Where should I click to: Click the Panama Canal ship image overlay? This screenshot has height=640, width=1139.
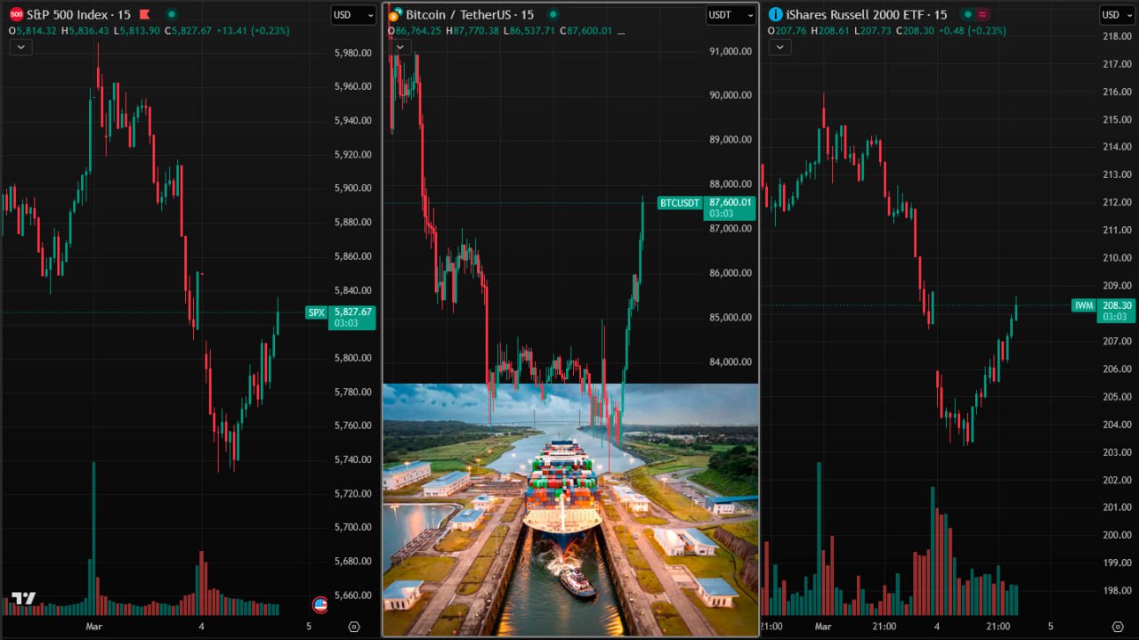(x=570, y=509)
